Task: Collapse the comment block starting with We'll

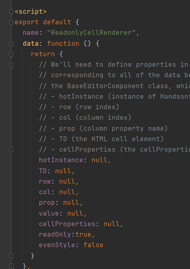Action: coord(11,65)
